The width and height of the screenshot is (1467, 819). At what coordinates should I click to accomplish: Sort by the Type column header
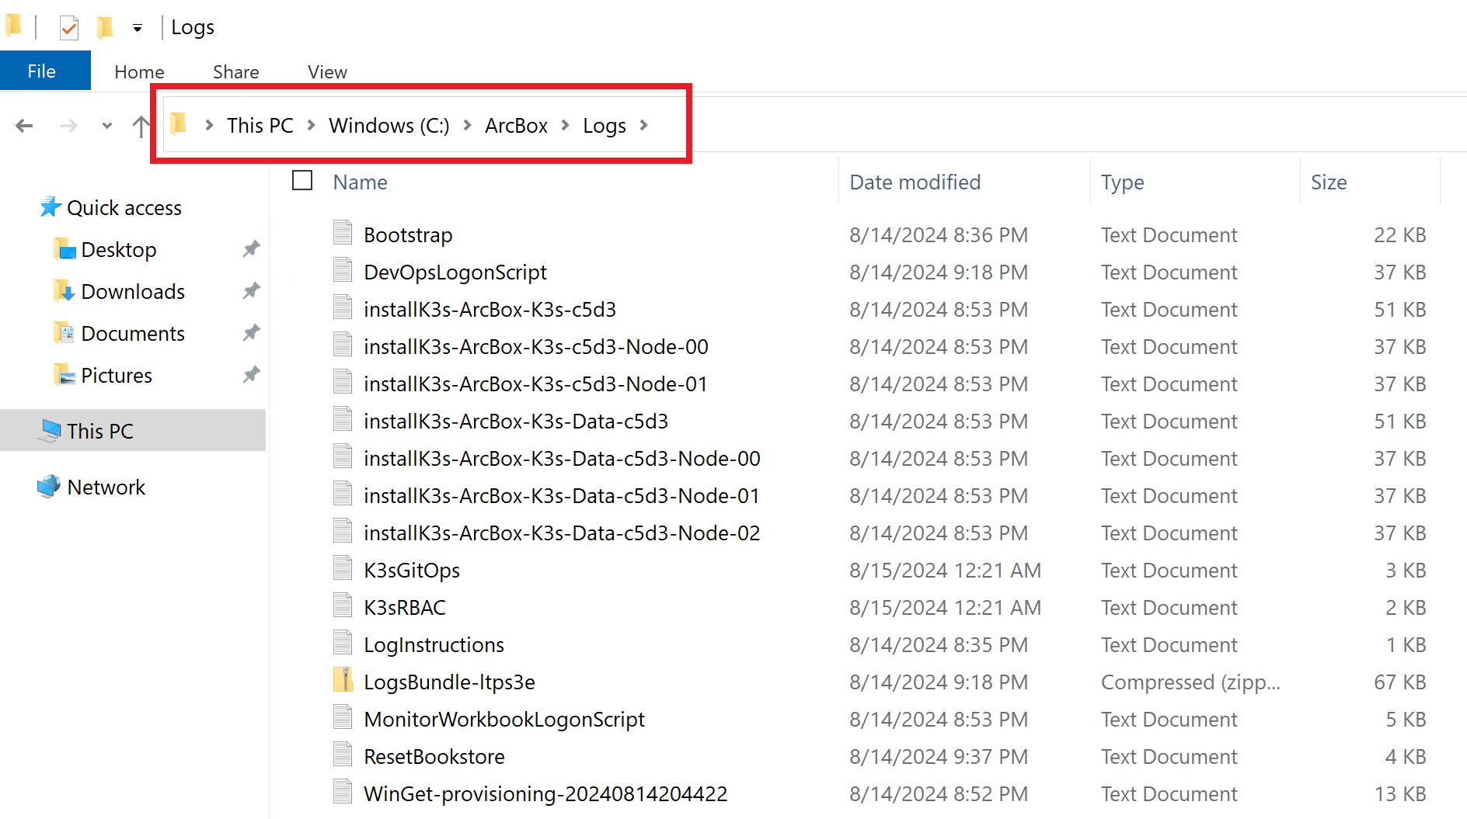click(x=1122, y=182)
